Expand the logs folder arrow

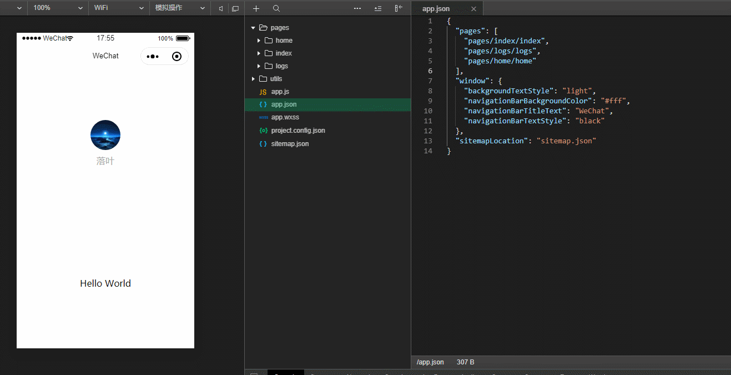coord(259,66)
